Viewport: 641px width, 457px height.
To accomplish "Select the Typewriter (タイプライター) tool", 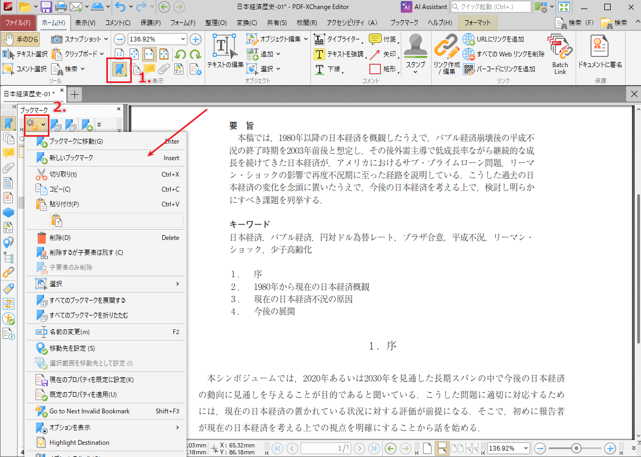I will click(339, 39).
